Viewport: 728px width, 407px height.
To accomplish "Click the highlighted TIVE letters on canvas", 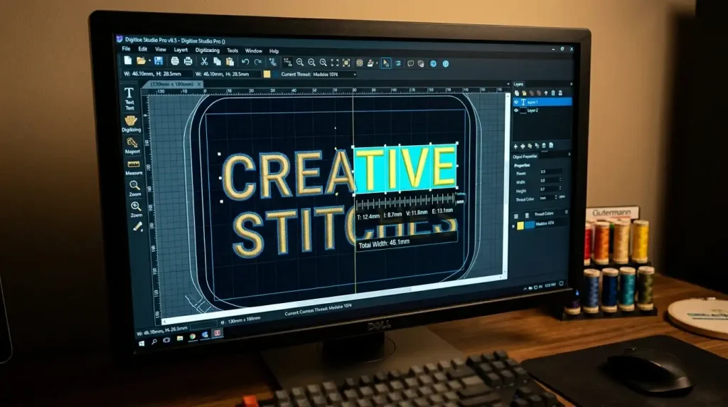I will pos(405,168).
